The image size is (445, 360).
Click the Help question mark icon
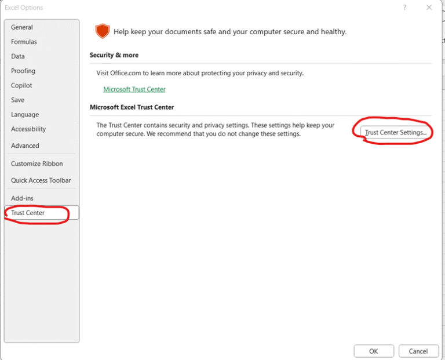(404, 8)
